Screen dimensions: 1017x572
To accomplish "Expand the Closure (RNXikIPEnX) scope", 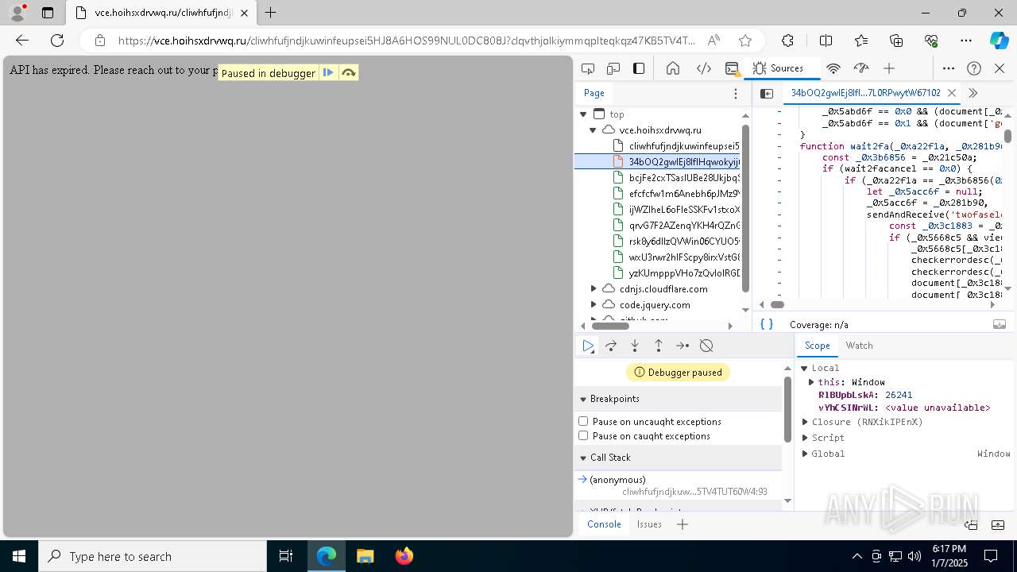I will 804,422.
